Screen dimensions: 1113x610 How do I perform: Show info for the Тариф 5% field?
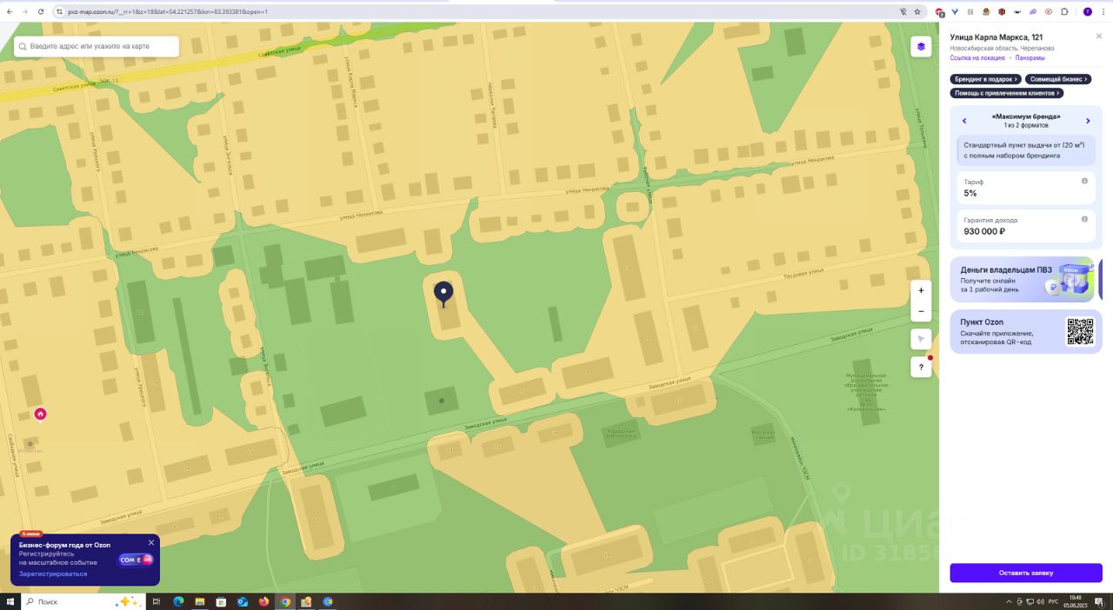click(1084, 181)
